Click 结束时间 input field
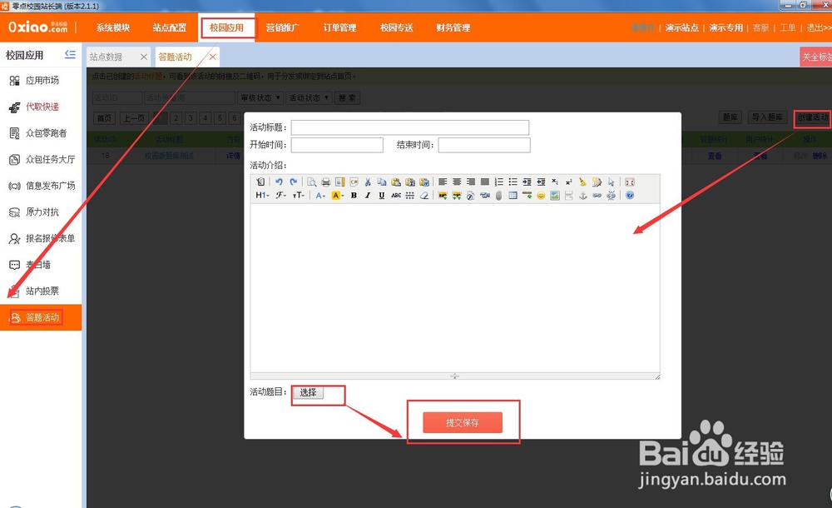832x508 pixels. [x=484, y=145]
